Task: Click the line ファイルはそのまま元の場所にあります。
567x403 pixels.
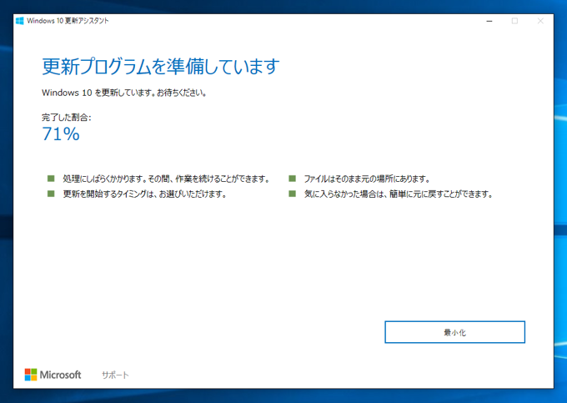Action: point(367,179)
